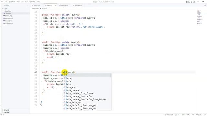Toggle primary sidebar layout icon in title bar

pyautogui.click(x=187, y=2)
